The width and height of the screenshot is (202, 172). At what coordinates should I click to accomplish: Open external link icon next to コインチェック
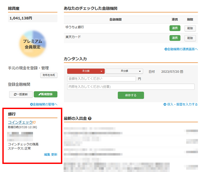[x=34, y=123]
